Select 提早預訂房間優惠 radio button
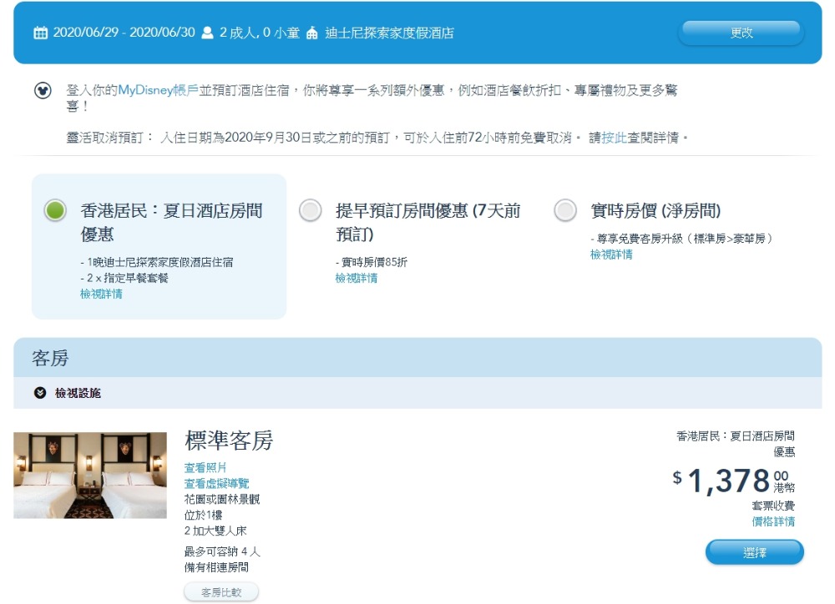Screen dimensions: 835x604 pos(311,210)
